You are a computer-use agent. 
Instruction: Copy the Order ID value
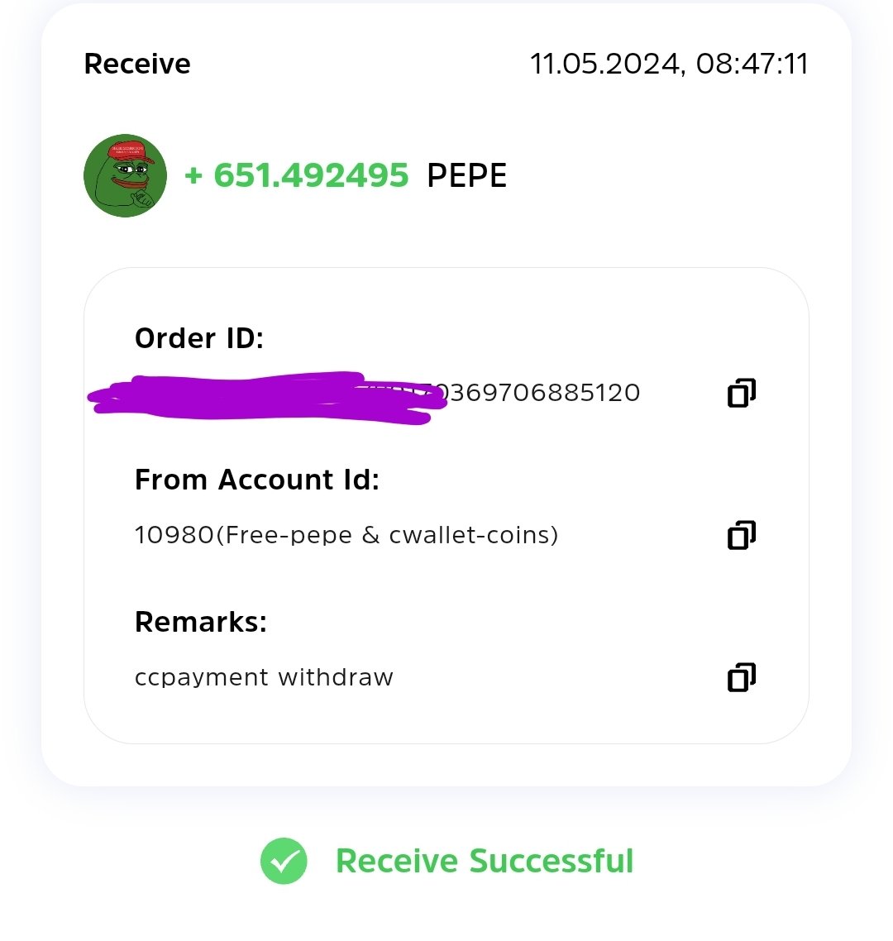pyautogui.click(x=741, y=393)
